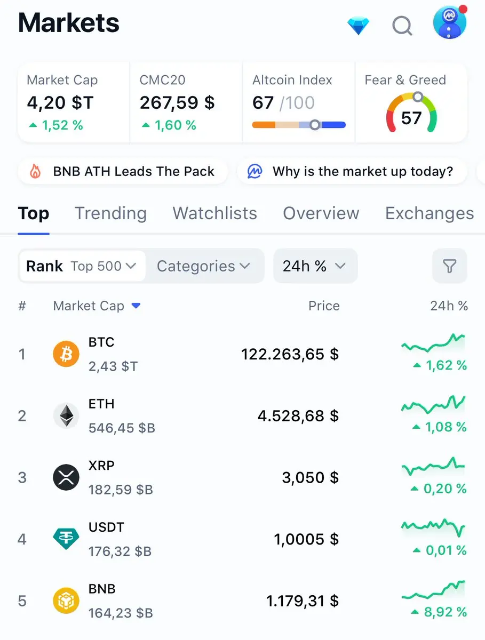Screen dimensions: 485x640
Task: Open the Fear & Greed gauge card
Action: tap(411, 102)
